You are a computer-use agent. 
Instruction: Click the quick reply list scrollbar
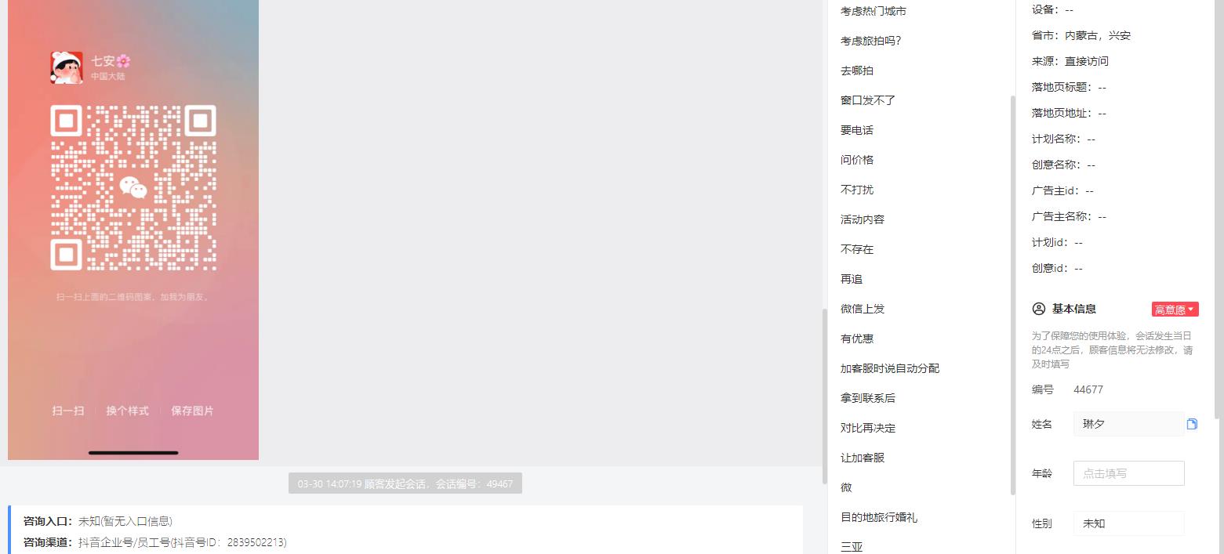[x=1012, y=295]
